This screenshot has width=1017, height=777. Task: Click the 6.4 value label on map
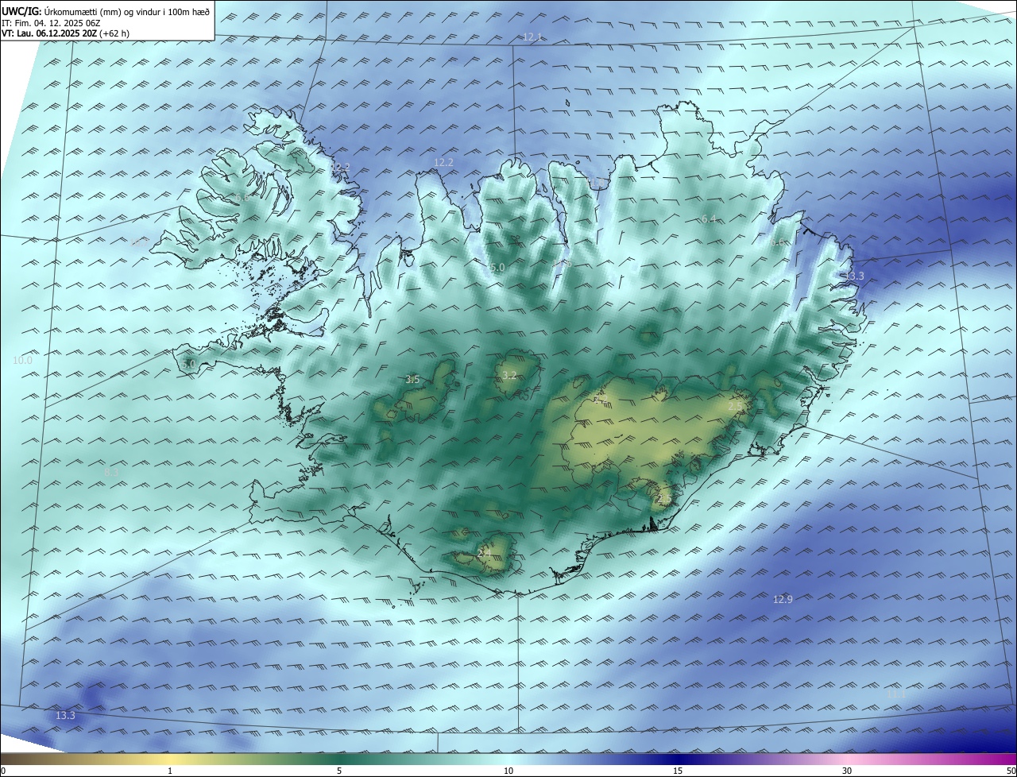710,218
